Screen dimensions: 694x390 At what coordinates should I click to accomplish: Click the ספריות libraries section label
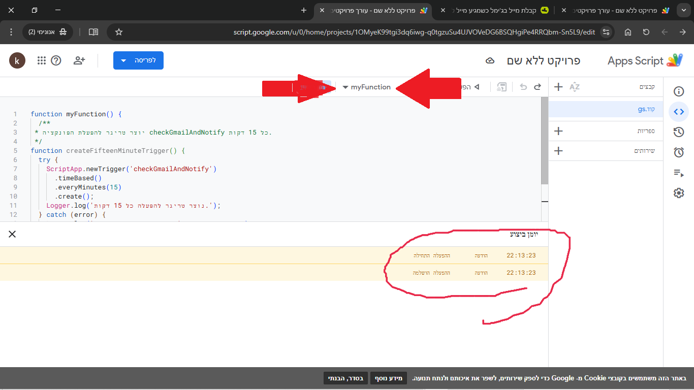point(646,131)
